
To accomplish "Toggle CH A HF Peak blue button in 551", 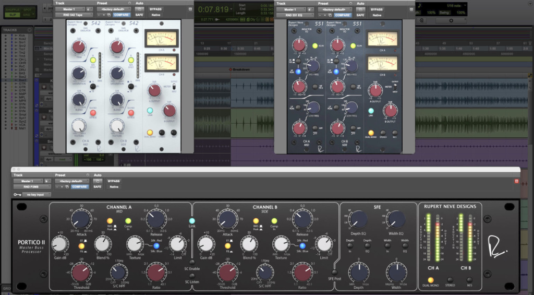I will (x=298, y=72).
